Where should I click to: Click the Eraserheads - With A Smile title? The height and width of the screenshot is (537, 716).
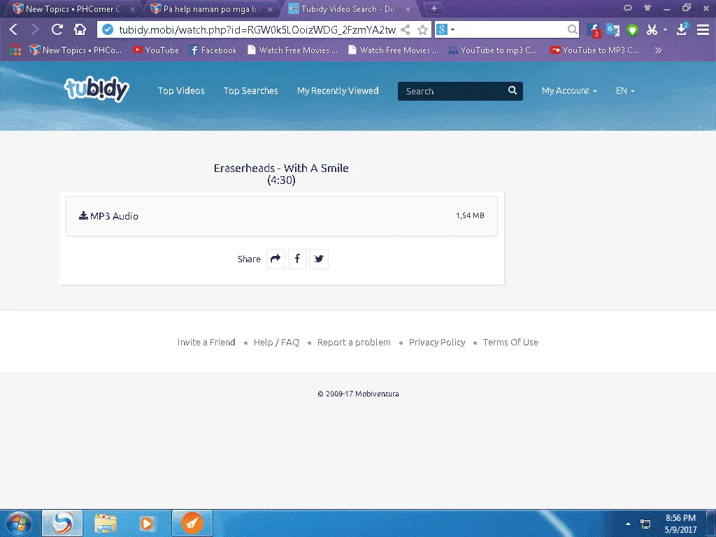click(281, 168)
